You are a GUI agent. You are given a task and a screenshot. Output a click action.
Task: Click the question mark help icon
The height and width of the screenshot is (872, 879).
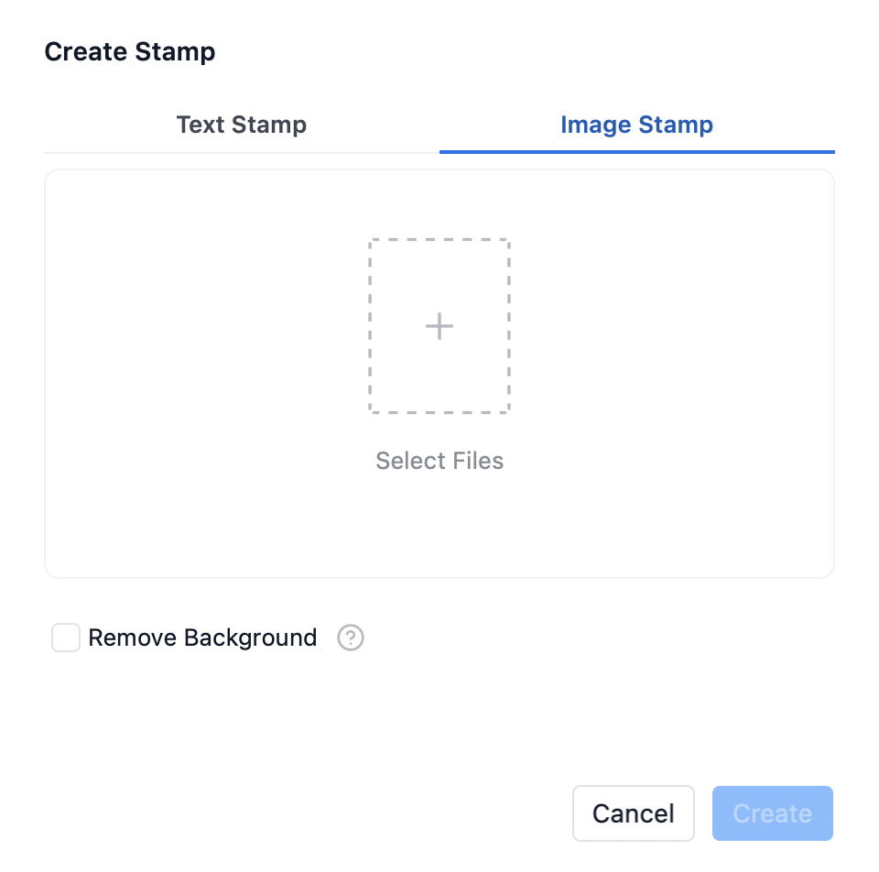point(351,638)
